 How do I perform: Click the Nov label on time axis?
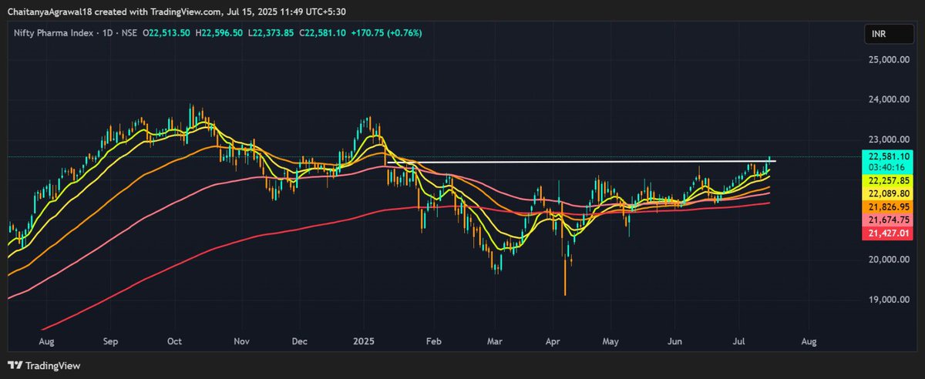pyautogui.click(x=241, y=340)
